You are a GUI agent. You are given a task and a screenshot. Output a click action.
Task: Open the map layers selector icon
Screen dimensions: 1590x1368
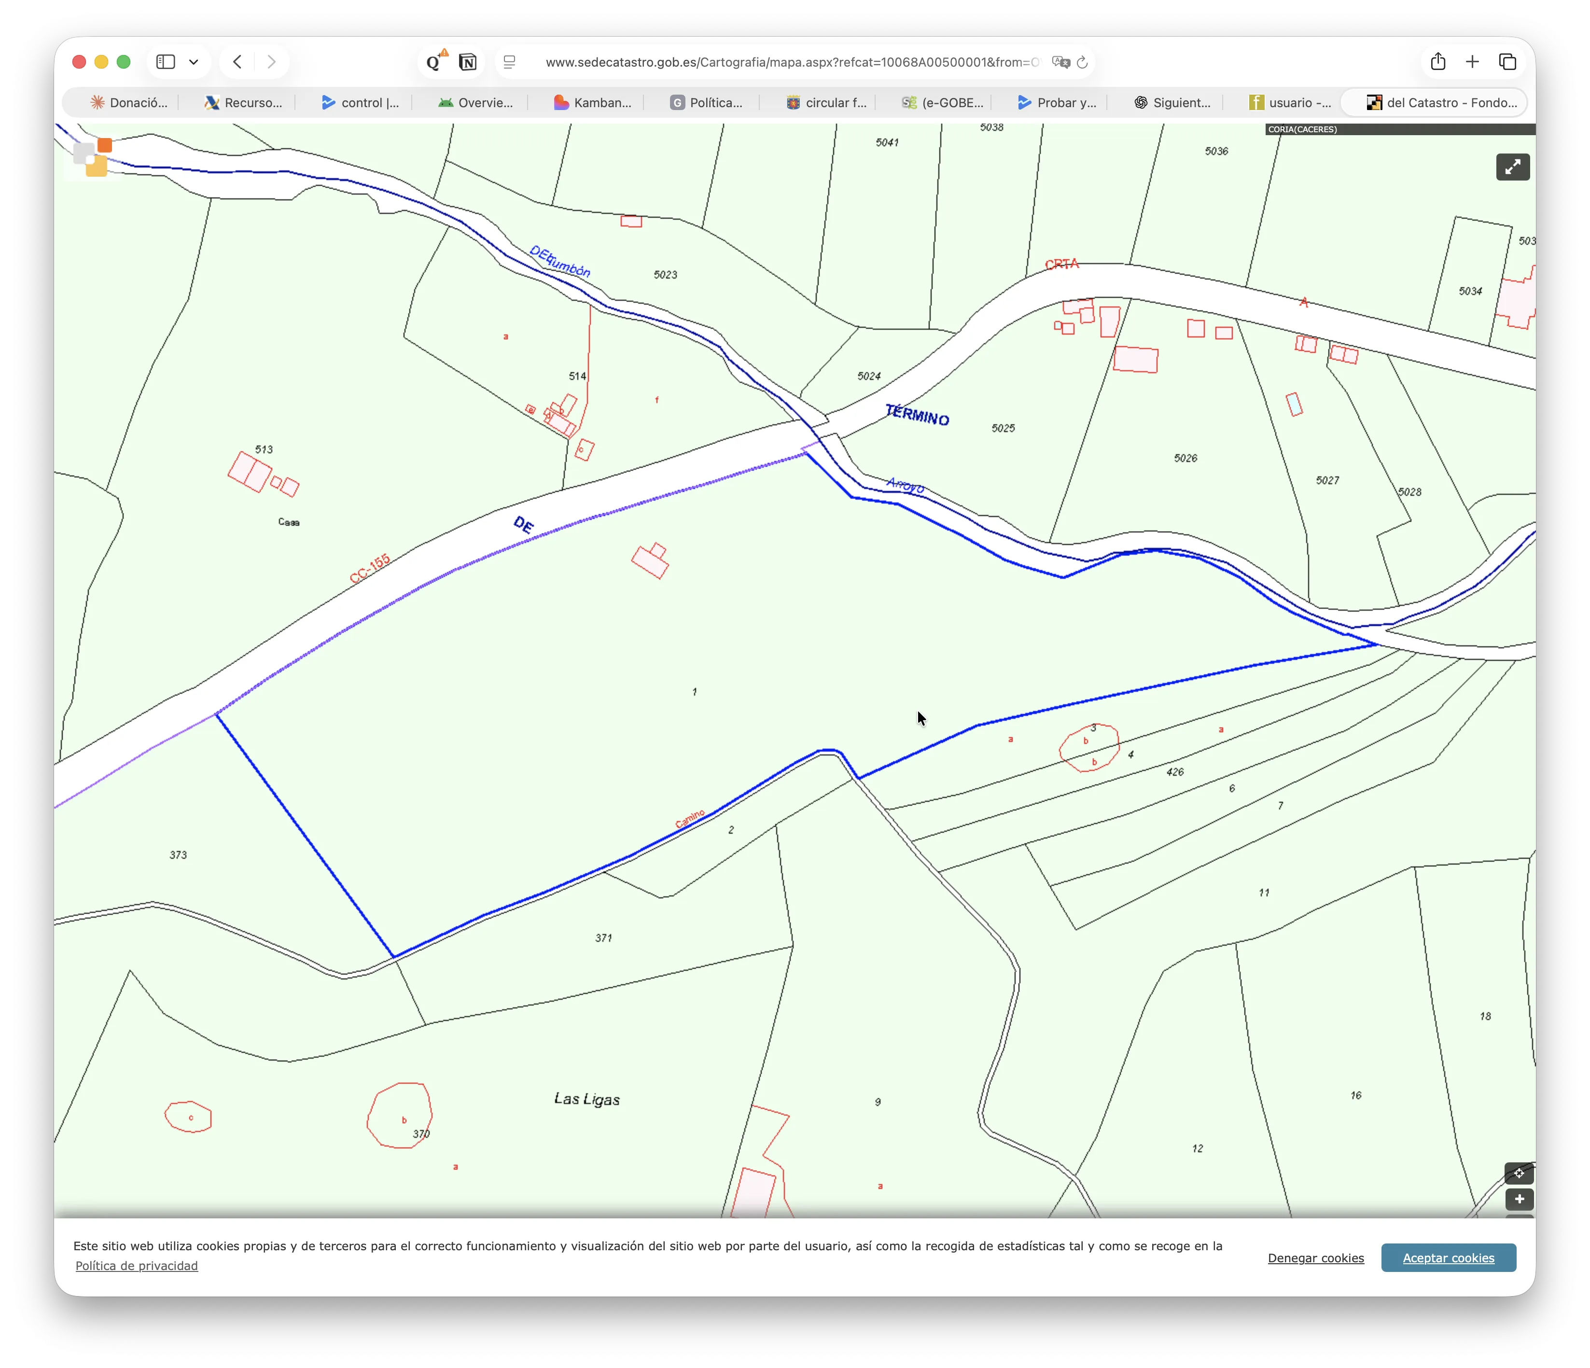click(94, 157)
